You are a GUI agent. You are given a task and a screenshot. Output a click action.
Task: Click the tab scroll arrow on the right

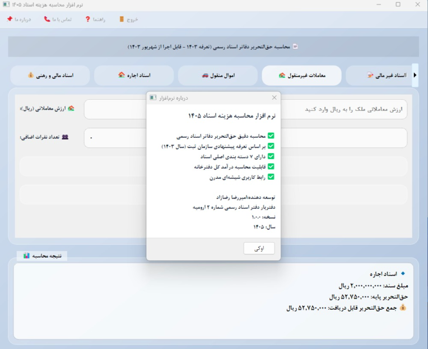click(x=415, y=75)
